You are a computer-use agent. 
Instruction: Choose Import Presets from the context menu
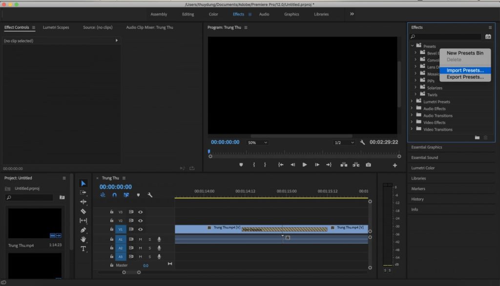[x=465, y=70]
